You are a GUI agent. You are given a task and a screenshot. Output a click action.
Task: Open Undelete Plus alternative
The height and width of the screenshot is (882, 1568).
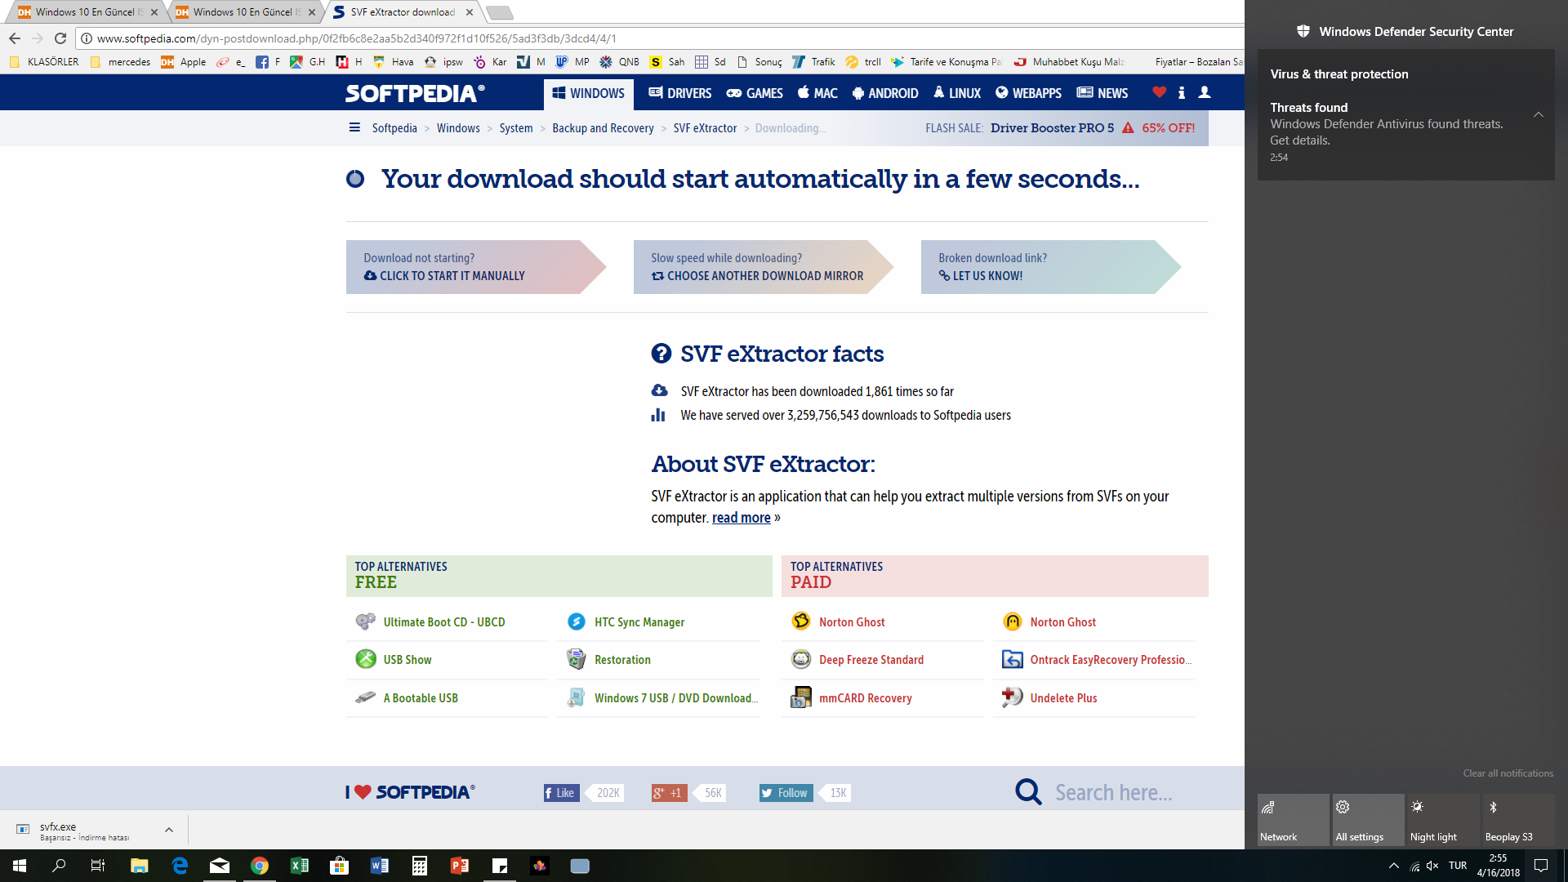point(1063,698)
